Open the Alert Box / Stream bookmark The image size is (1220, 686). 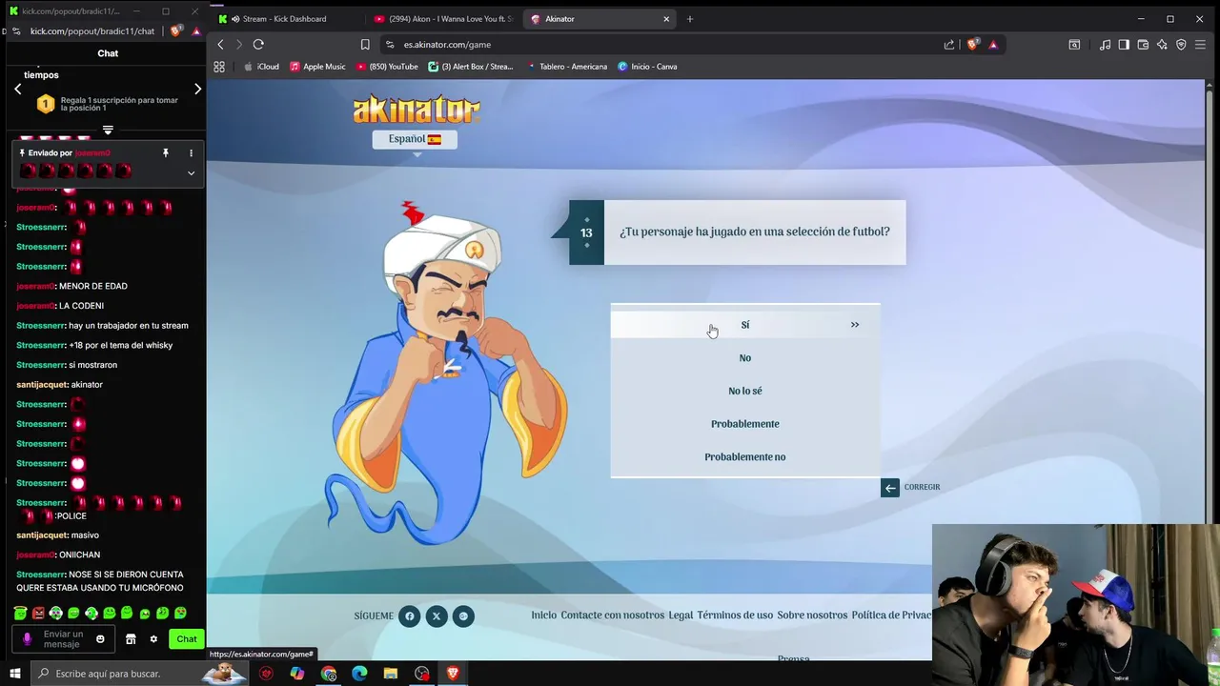click(471, 67)
